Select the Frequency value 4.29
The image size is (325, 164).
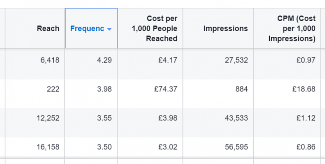105,60
